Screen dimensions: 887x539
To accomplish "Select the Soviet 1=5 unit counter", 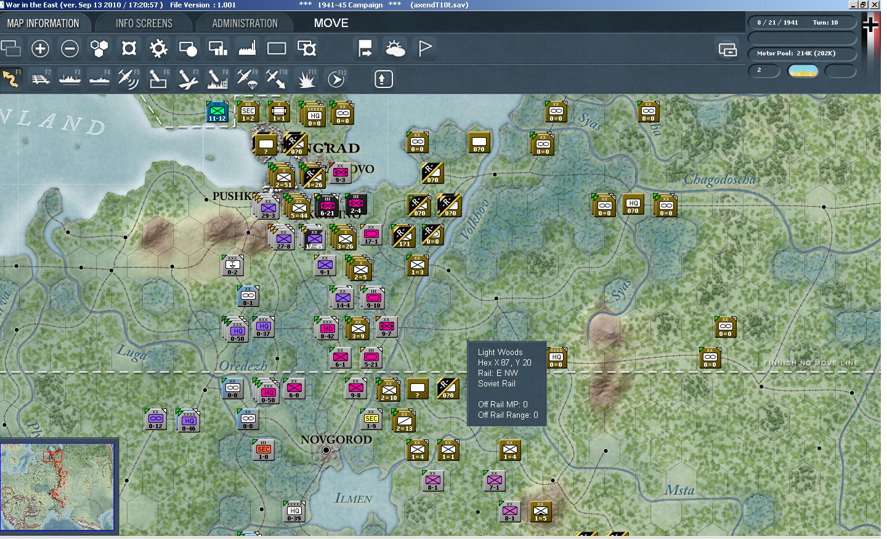I will coord(540,511).
